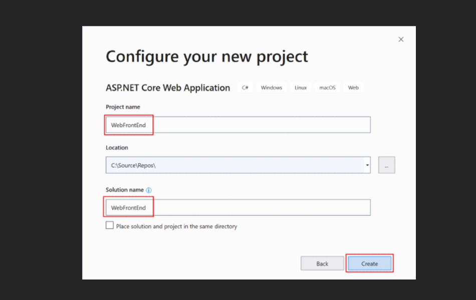476x300 pixels.
Task: Select the Configure your new project title
Action: click(x=207, y=56)
